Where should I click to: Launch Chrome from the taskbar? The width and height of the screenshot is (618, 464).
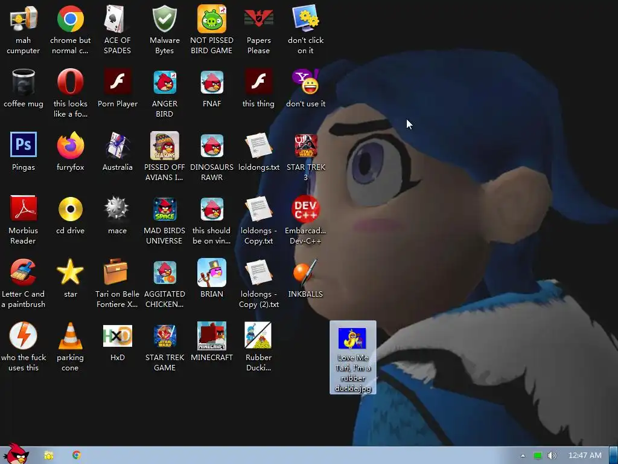point(77,456)
